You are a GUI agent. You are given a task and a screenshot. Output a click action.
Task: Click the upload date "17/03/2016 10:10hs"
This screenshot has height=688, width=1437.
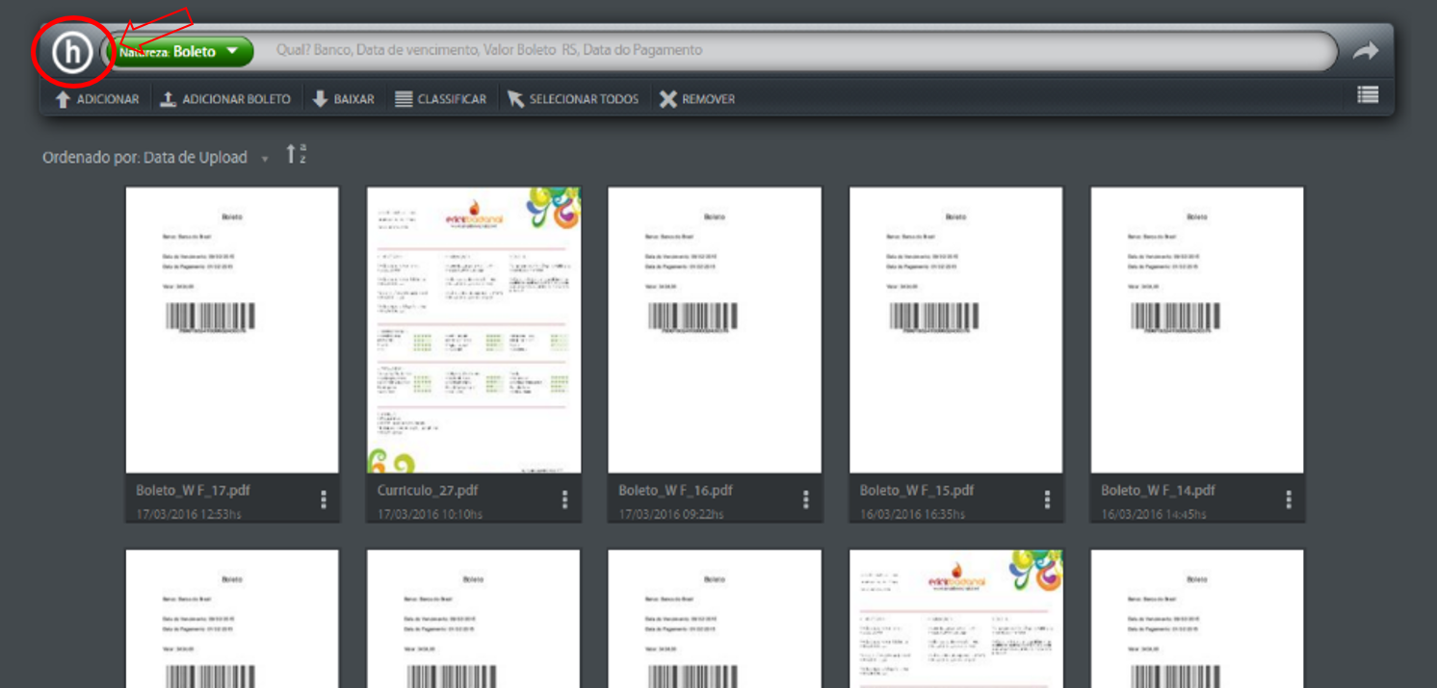[431, 514]
